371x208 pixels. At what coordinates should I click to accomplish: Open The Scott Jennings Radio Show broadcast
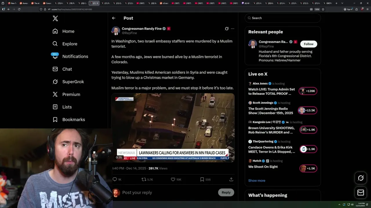point(271,111)
